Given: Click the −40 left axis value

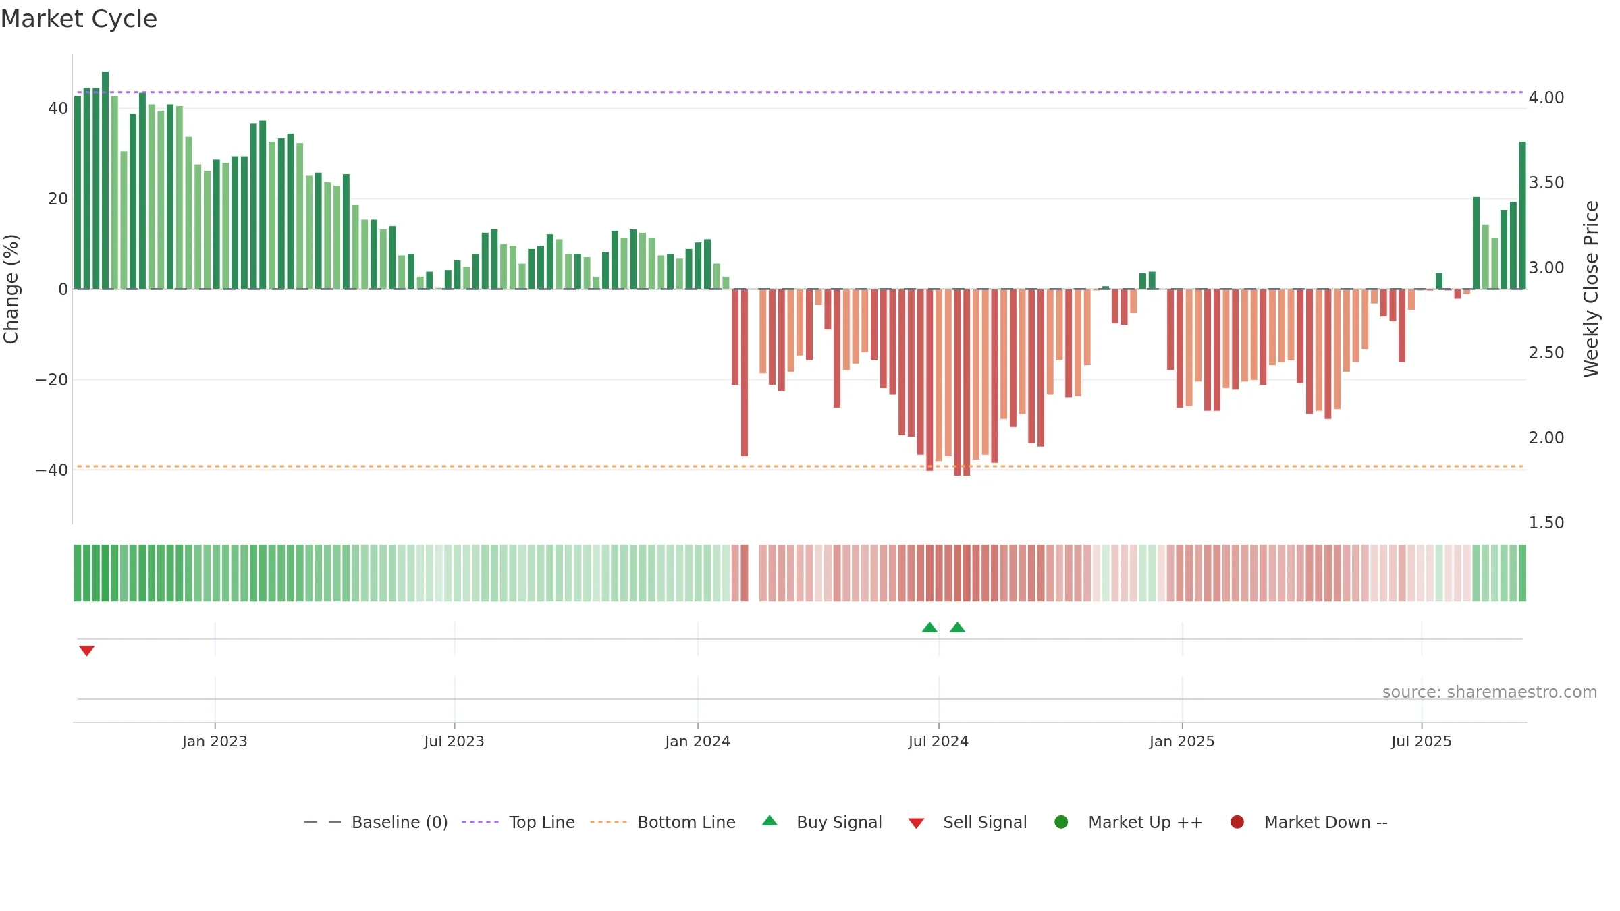Looking at the screenshot, I should (51, 470).
